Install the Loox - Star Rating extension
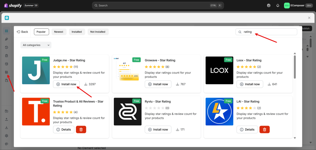The image size is (316, 150). pyautogui.click(x=250, y=84)
